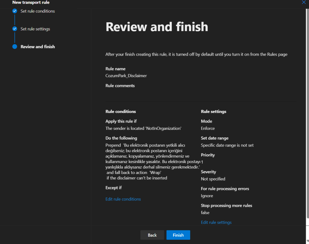Click the Turkish disclaimer text under Do the following
This screenshot has height=244, width=309.
[151, 156]
